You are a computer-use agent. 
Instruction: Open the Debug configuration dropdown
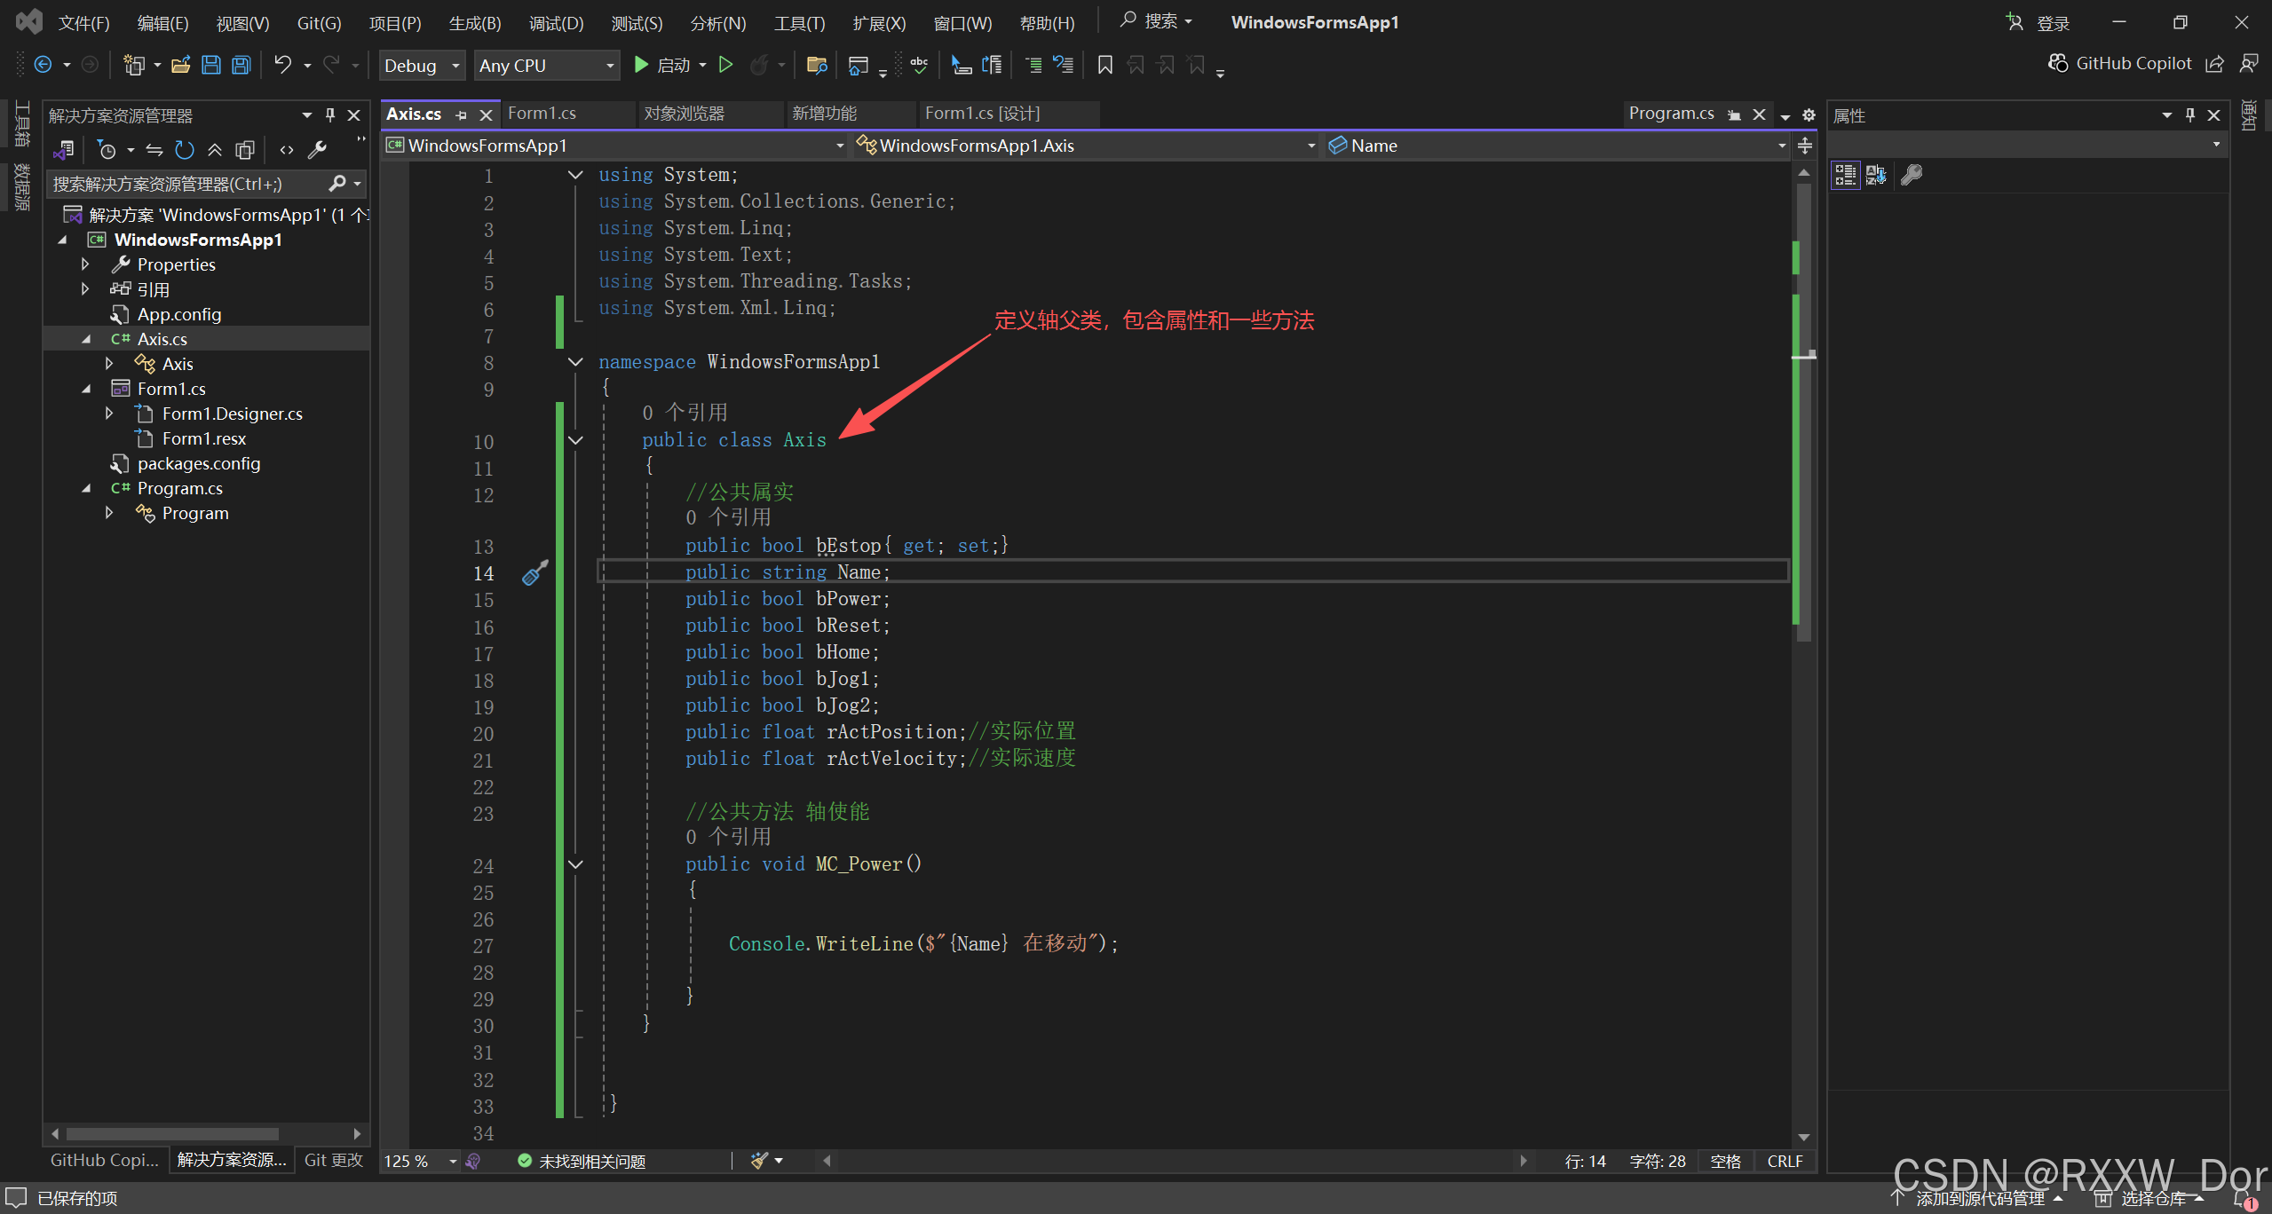[x=422, y=66]
